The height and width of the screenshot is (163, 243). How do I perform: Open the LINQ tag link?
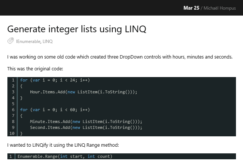[48, 41]
